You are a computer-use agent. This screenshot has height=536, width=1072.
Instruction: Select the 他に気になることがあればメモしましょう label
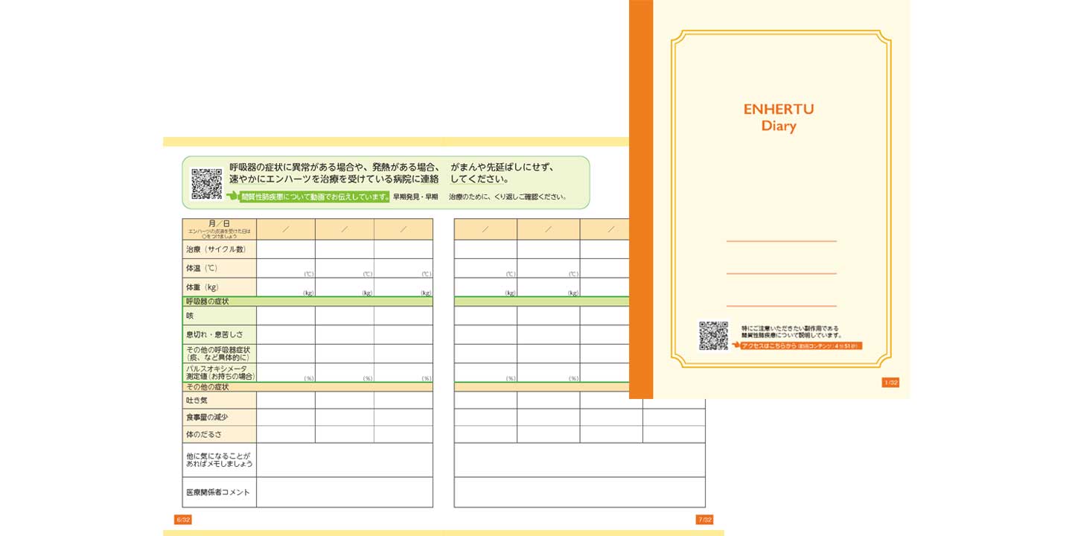(x=220, y=460)
